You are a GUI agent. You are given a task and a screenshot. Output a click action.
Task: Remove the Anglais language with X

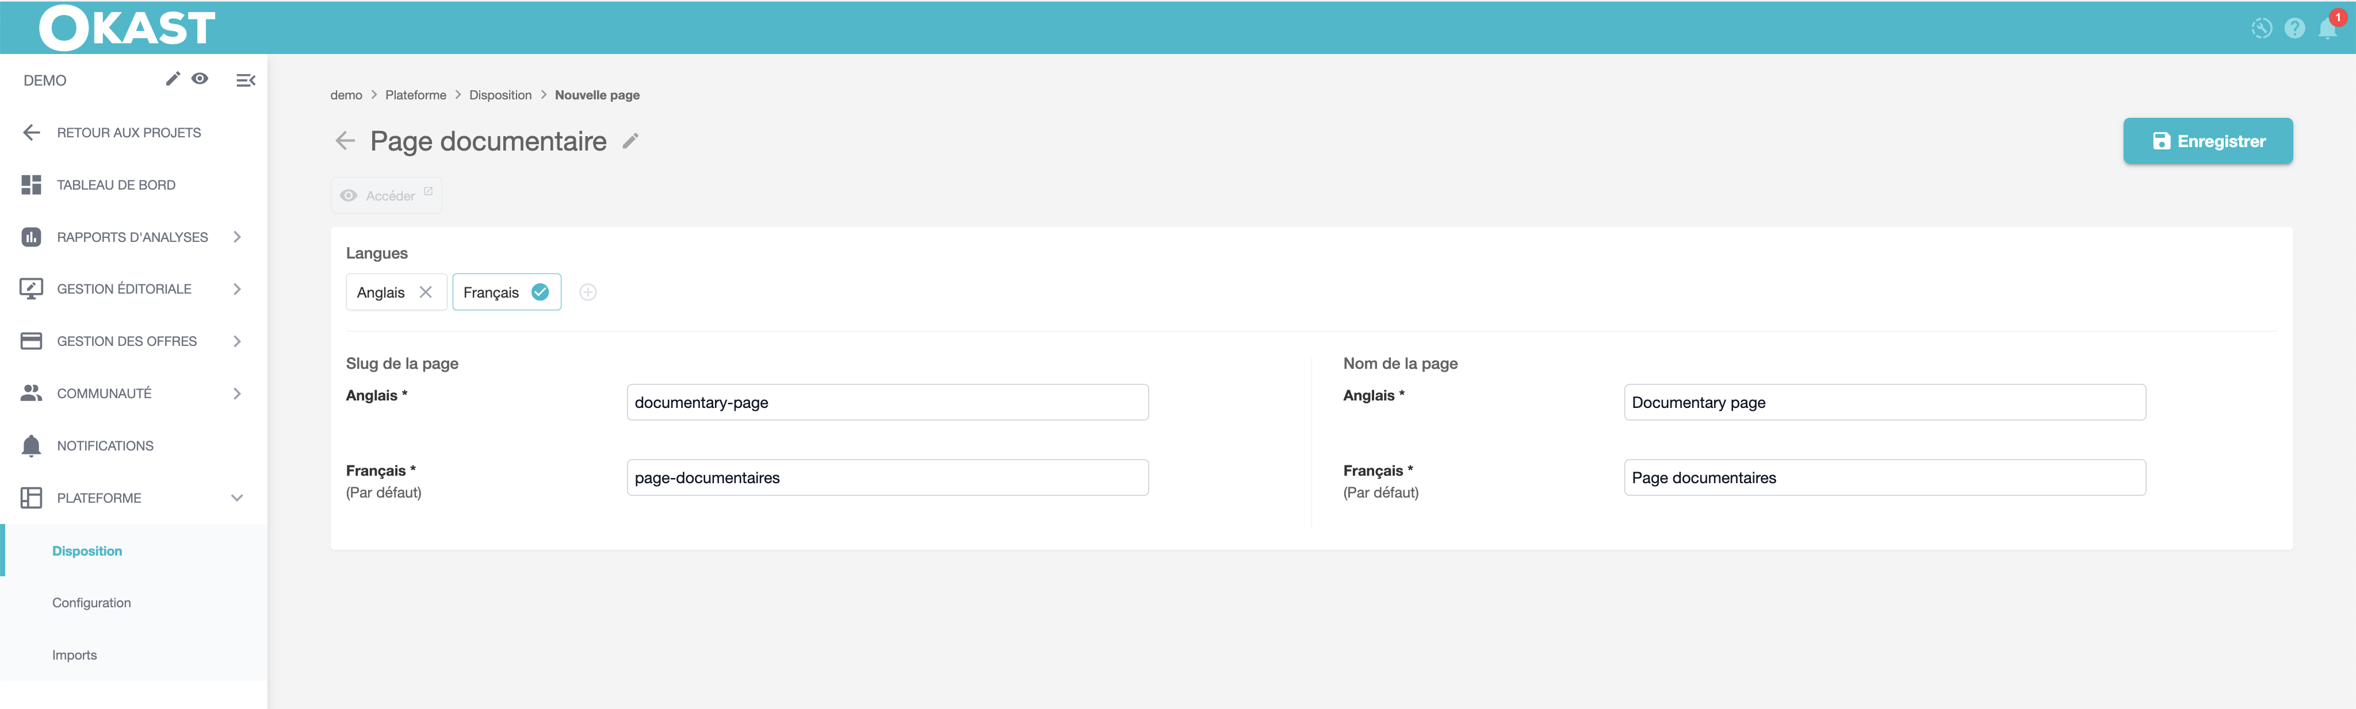425,292
